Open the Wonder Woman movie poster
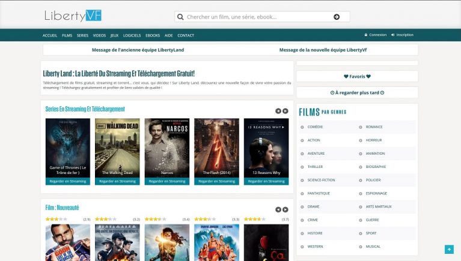461x261 pixels. click(x=167, y=242)
